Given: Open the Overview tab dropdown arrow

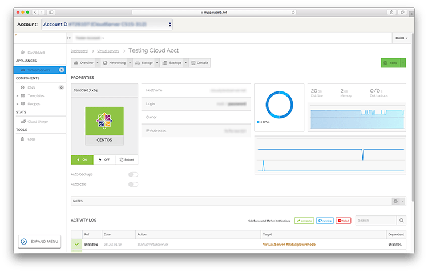Looking at the screenshot, I should [98, 63].
